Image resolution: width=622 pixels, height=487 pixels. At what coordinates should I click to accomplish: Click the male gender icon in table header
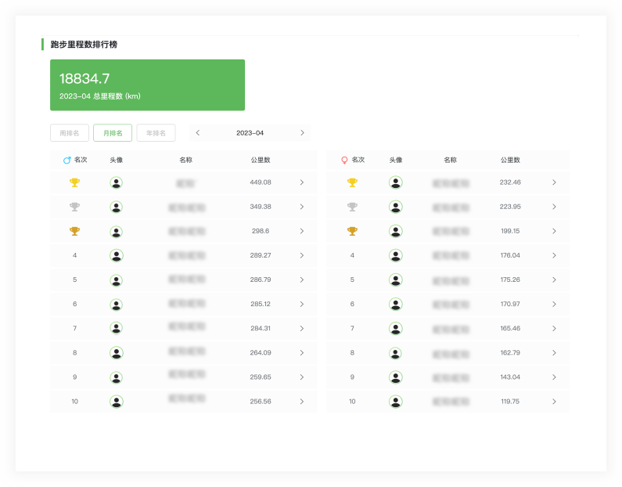point(67,160)
